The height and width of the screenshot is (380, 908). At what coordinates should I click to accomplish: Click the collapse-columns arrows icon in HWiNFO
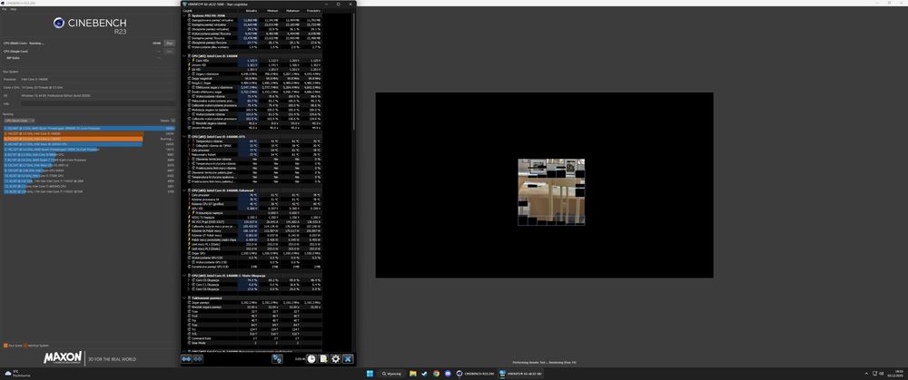point(197,358)
